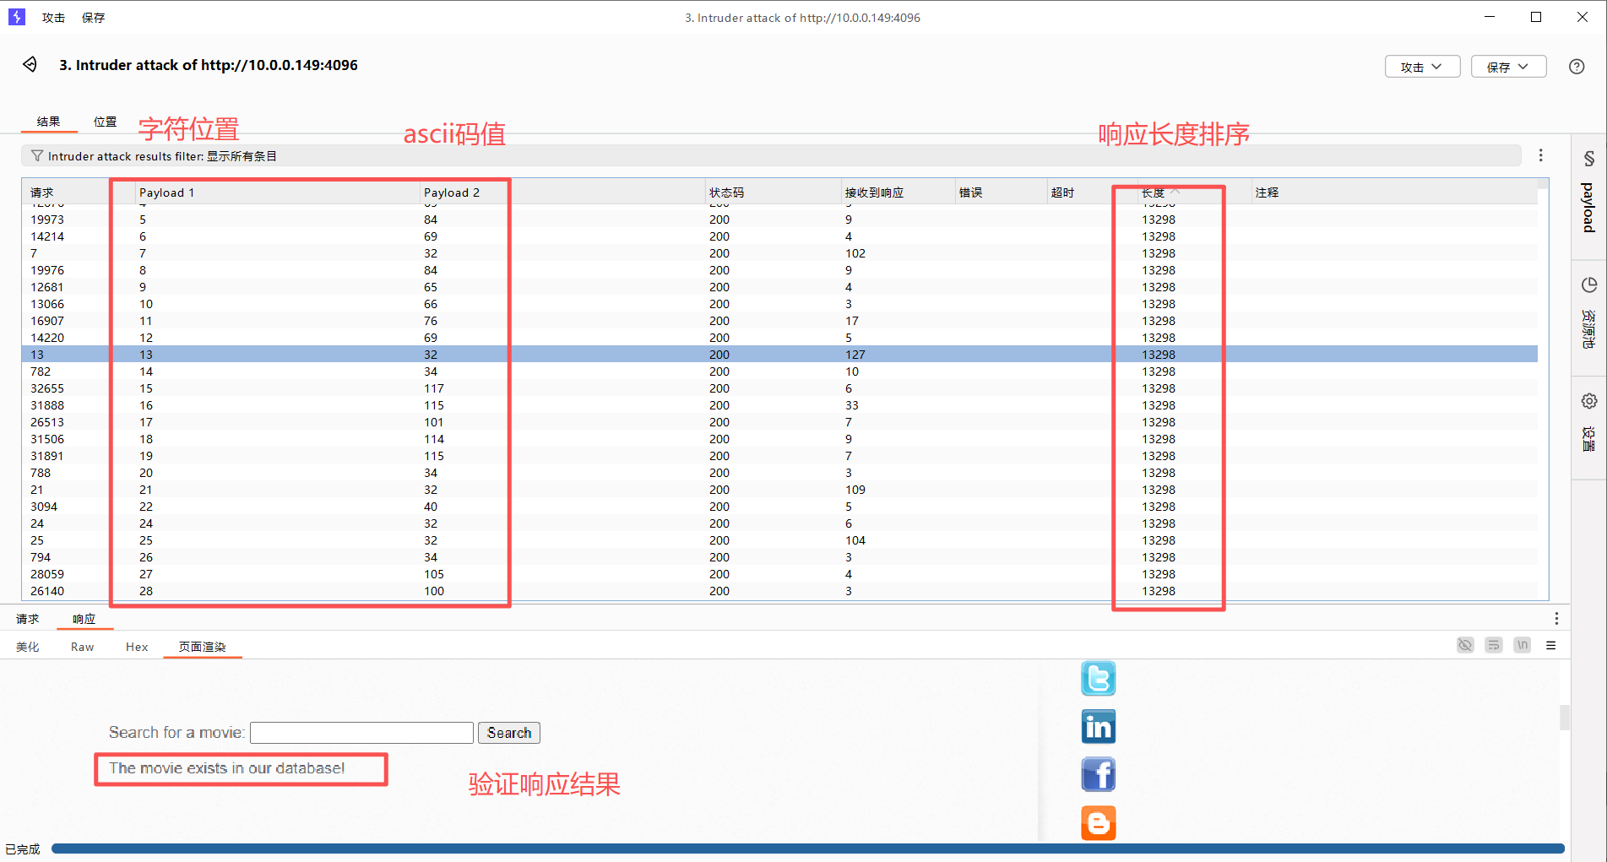Sort by the 状态码 column header
Screen dimensions: 1607x862
773,192
